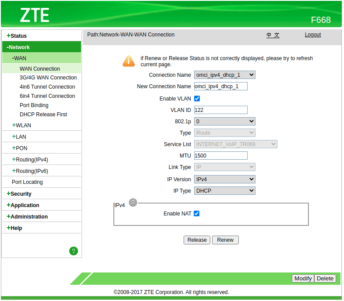344x301 pixels.
Task: Open the Connection Name dropdown
Action: point(224,75)
